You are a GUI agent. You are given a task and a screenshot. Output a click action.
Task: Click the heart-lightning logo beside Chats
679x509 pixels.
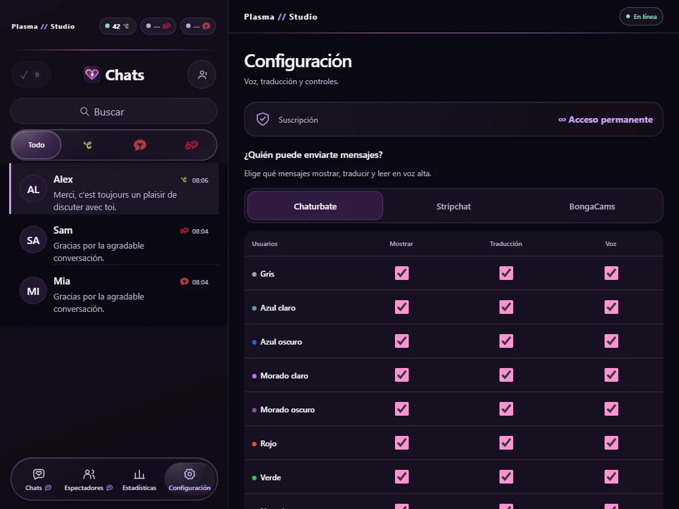92,74
